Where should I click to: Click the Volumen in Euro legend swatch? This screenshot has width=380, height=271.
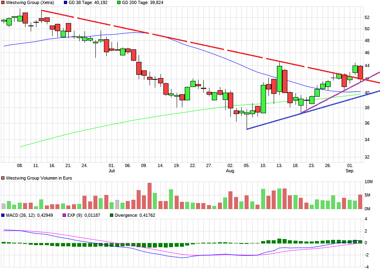pyautogui.click(x=3, y=178)
